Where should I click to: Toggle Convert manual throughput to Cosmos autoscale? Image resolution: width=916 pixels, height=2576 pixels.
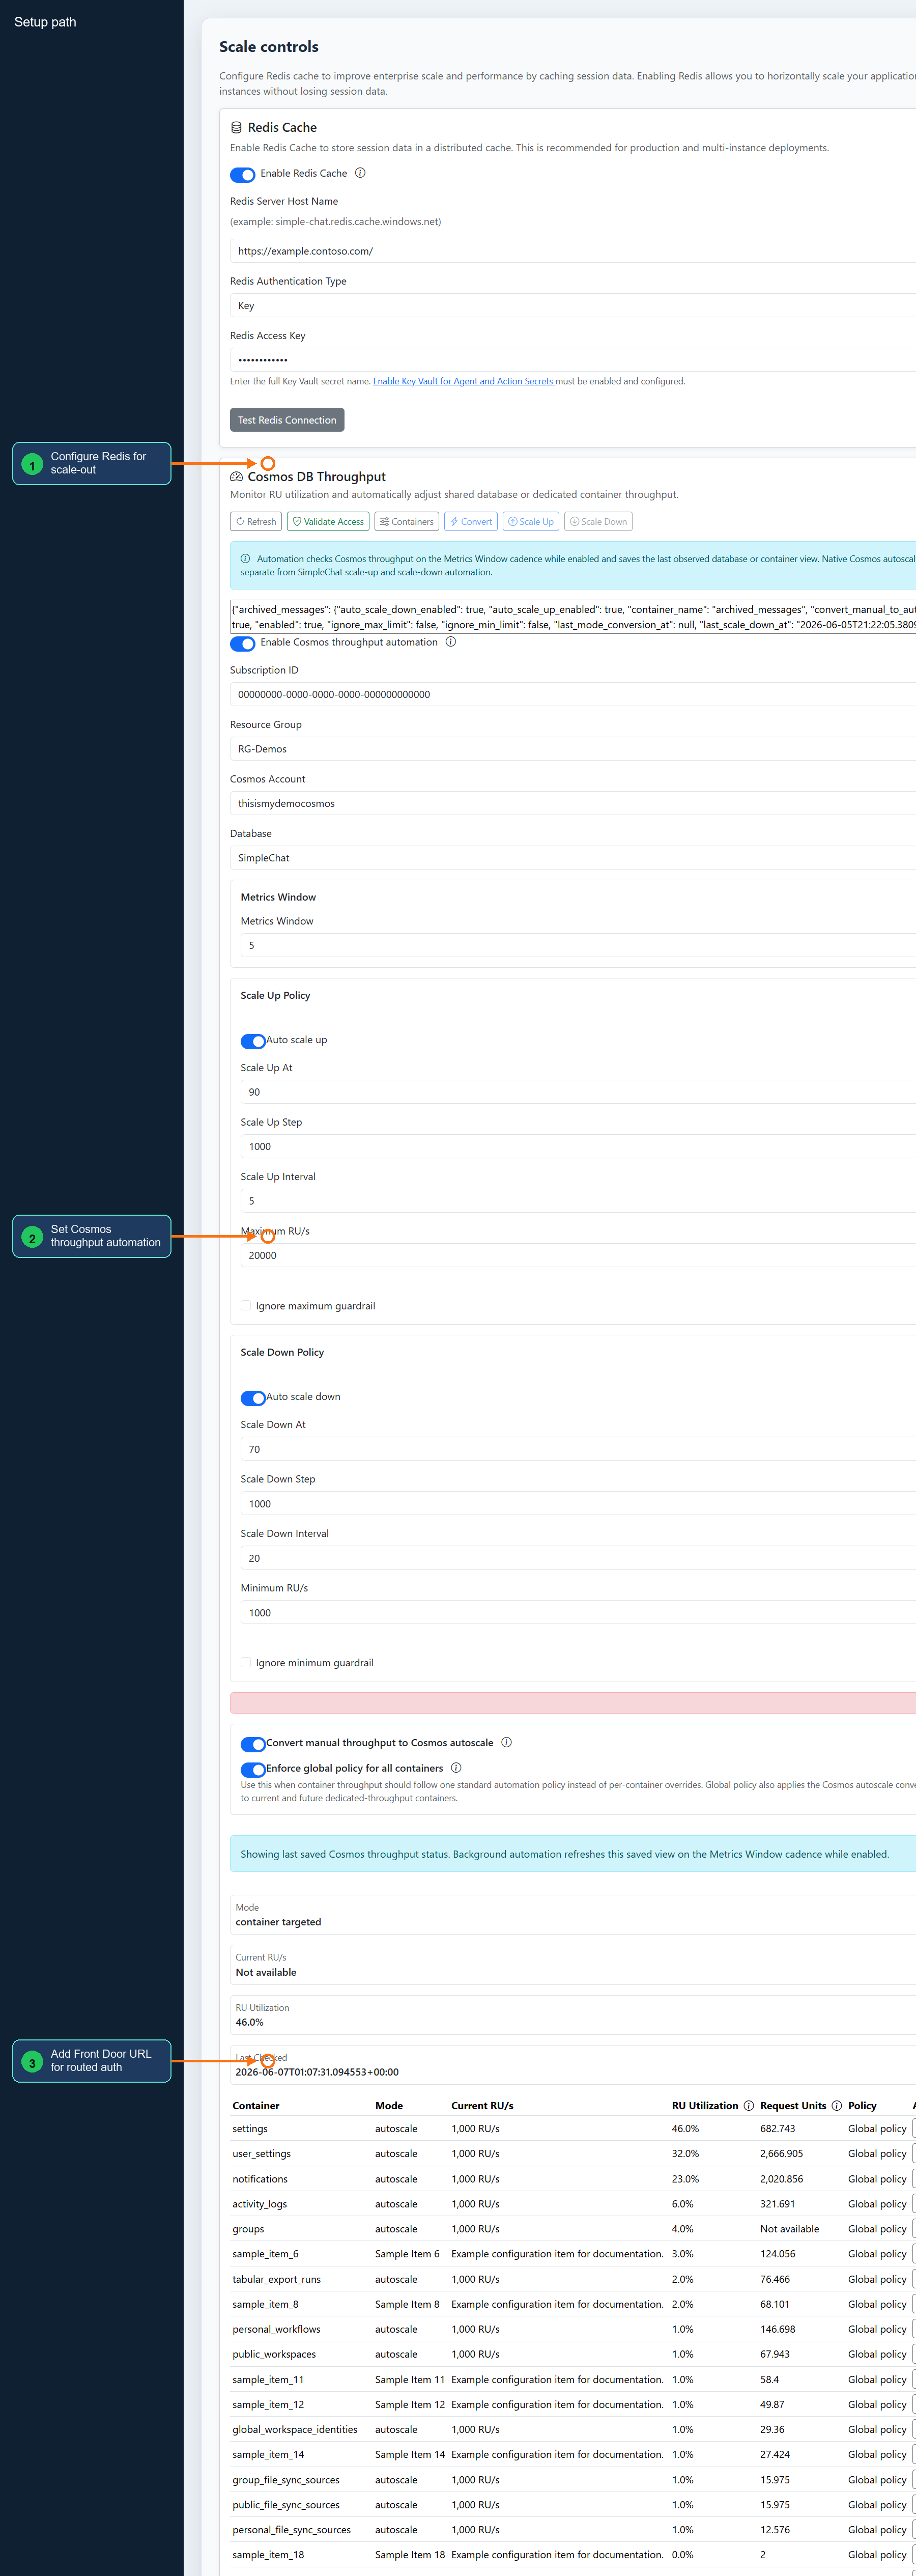tap(253, 1744)
